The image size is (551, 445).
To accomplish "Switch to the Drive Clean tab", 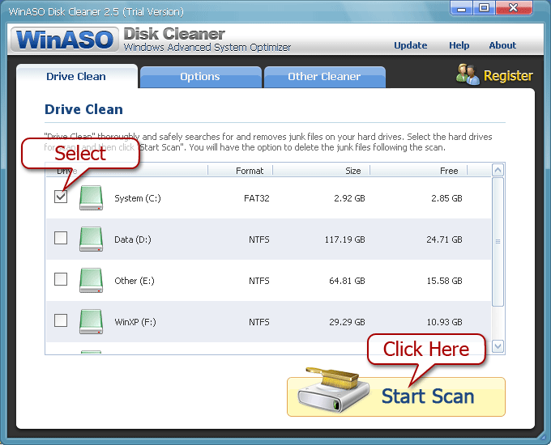I will pyautogui.click(x=76, y=76).
